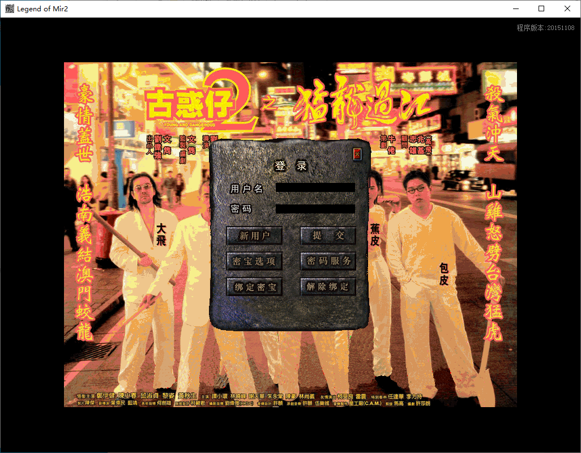Click the 程序版本:20151108 version text

(545, 28)
